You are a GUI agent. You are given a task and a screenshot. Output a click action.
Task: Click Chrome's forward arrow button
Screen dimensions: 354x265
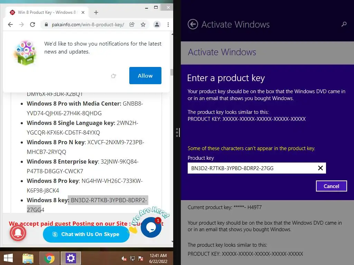(x=21, y=24)
